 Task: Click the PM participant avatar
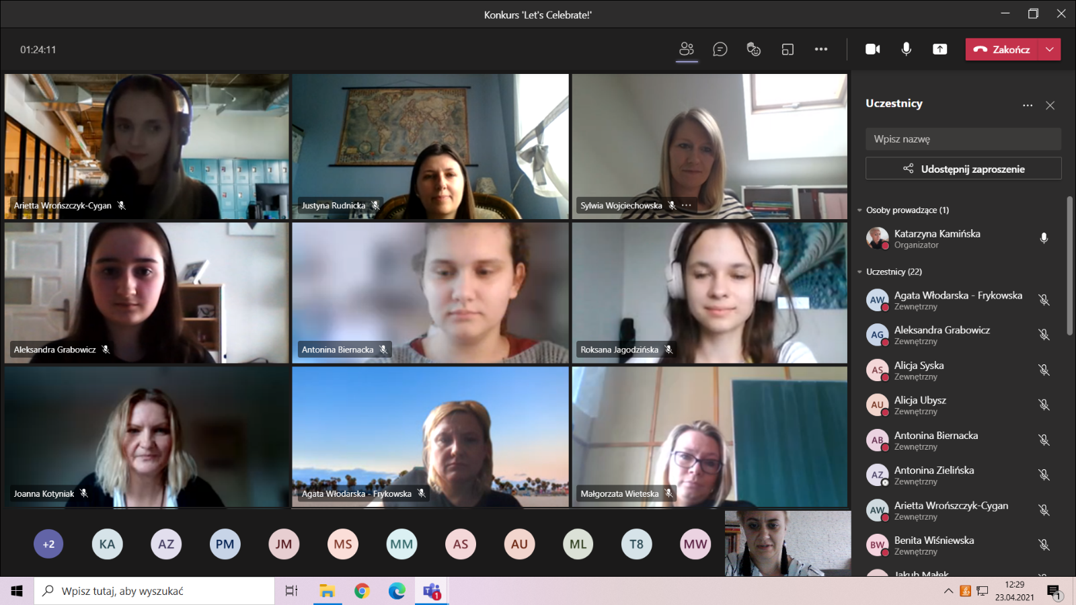225,544
